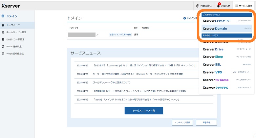Click the ご利用中のサービス section header
This screenshot has height=138, width=256.
pyautogui.click(x=226, y=15)
